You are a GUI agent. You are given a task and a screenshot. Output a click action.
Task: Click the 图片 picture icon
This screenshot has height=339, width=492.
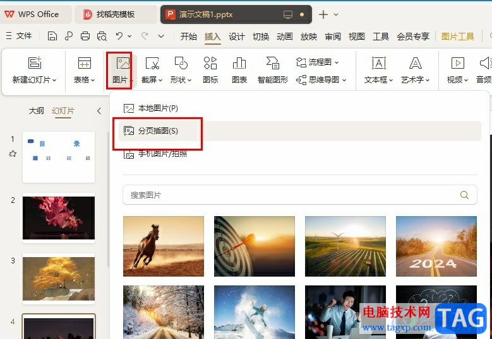(123, 62)
